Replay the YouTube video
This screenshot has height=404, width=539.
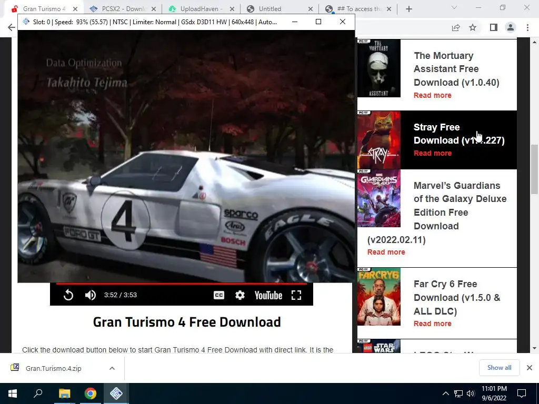pyautogui.click(x=68, y=295)
